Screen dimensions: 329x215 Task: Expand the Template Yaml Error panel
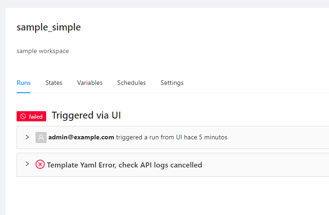[27, 164]
